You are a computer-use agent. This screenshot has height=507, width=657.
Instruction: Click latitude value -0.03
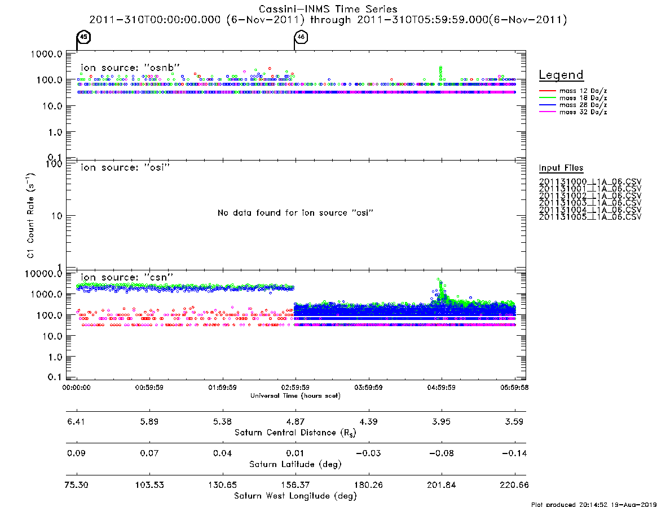pos(368,453)
